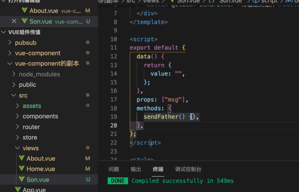Click the Vue icon beside About.vue in open editors
299x192 pixels.
[x=24, y=10]
